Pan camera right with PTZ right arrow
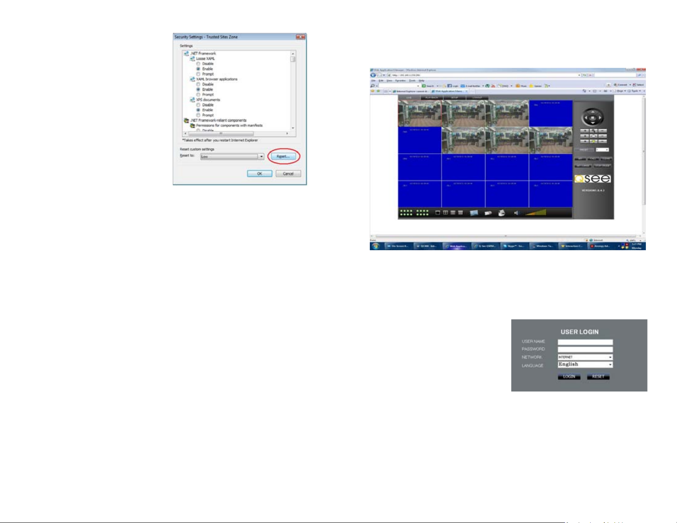Image resolution: width=677 pixels, height=523 pixels. click(x=601, y=117)
